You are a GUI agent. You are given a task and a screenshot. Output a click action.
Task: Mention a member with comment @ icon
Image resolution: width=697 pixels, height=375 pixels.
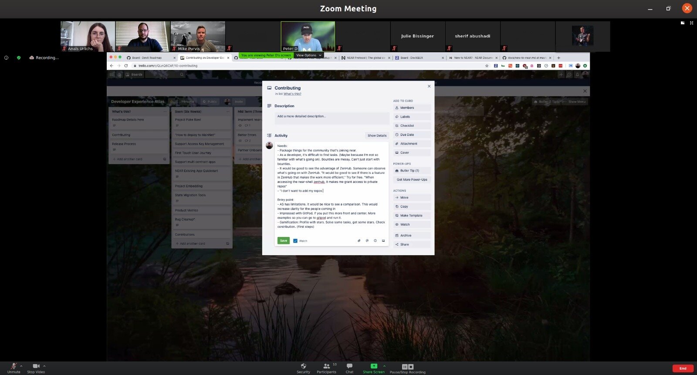(x=367, y=240)
